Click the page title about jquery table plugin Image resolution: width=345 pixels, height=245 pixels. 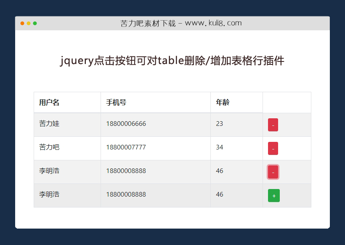tap(172, 61)
